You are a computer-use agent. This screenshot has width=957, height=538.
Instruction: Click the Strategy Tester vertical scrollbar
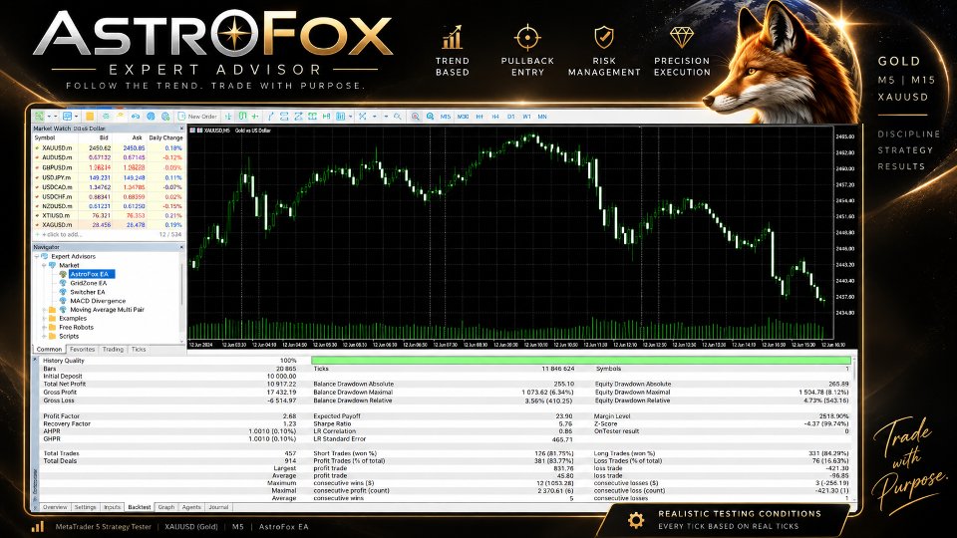click(x=854, y=427)
